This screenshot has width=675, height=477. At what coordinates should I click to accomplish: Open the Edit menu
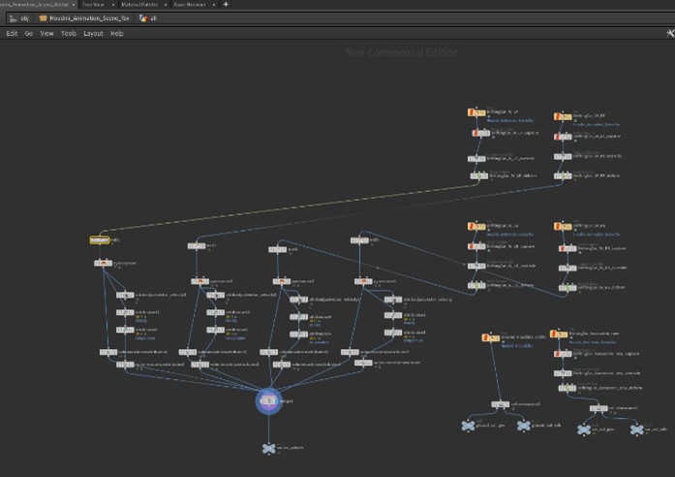click(12, 33)
